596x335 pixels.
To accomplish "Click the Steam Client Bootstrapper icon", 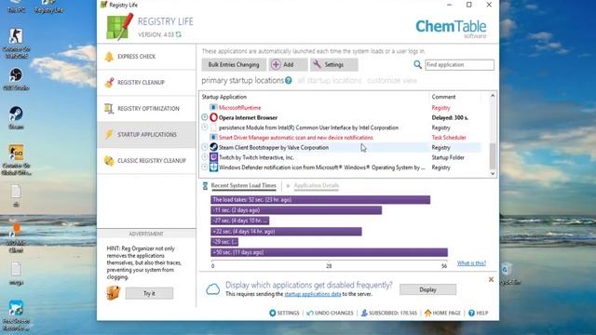I will (x=213, y=147).
